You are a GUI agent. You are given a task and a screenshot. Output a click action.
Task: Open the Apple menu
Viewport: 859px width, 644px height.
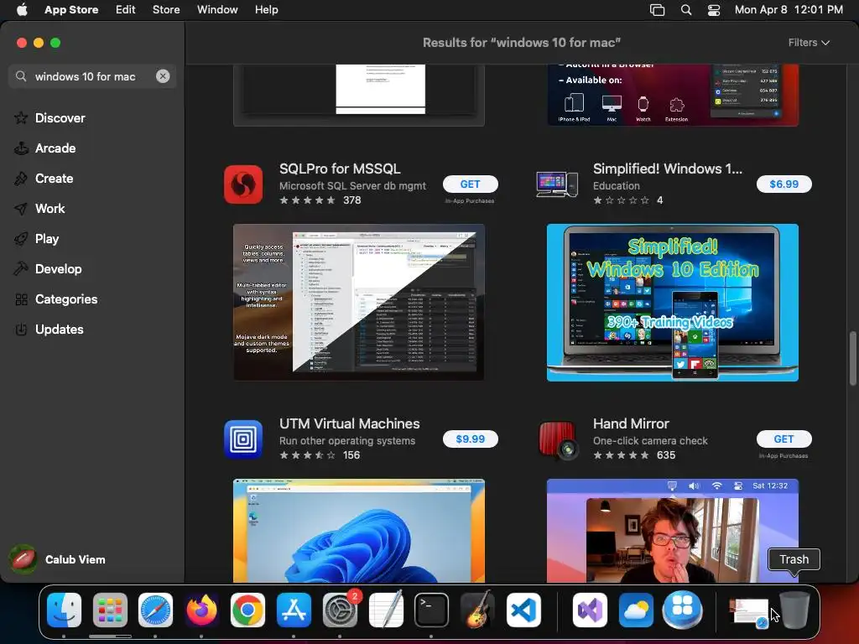(22, 10)
